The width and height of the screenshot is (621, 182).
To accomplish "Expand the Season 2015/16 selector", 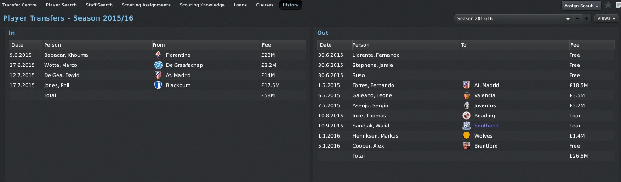I will [x=513, y=18].
